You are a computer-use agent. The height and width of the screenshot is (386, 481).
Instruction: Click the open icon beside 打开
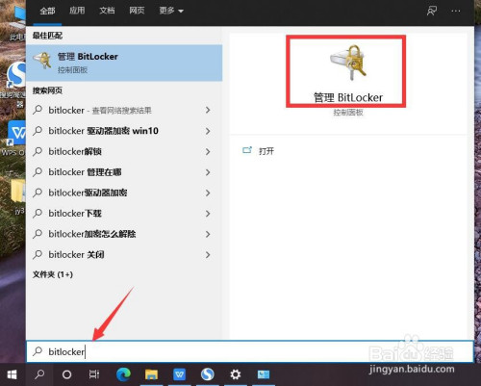pos(247,150)
